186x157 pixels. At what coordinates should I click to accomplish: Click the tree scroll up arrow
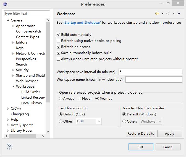48,20
